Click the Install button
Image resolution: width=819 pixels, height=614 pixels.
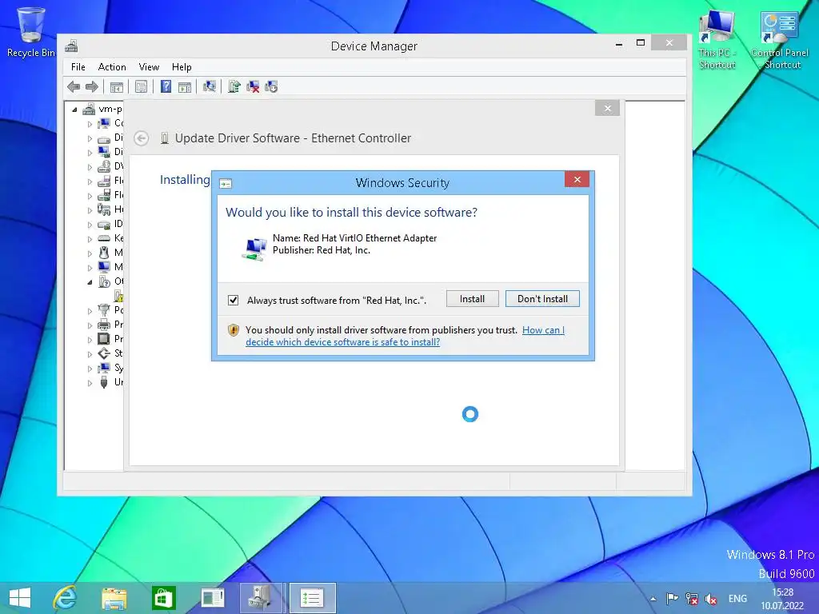tap(472, 299)
